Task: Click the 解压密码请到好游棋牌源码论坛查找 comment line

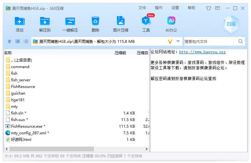Action: (x=183, y=79)
